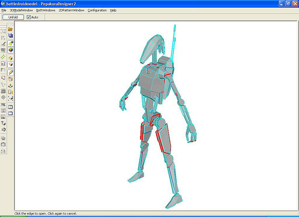Open the Help menu
299x217 pixels.
pos(113,10)
